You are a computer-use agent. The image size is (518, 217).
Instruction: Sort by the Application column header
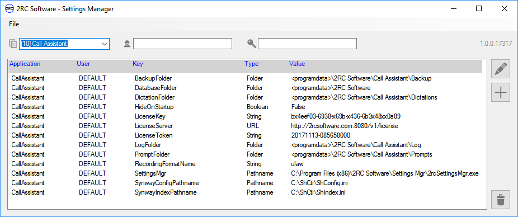25,64
